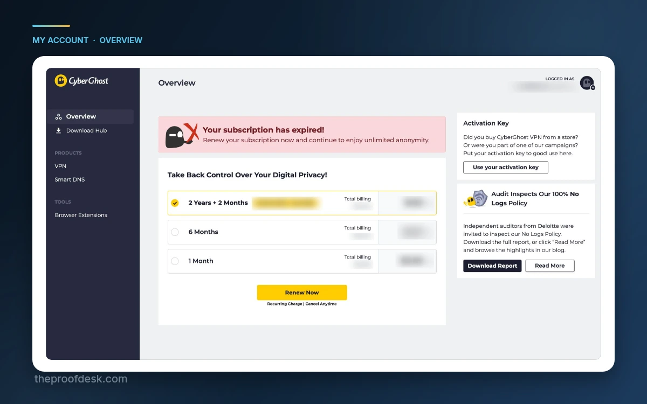This screenshot has width=647, height=404.
Task: Select the 2 Years + 2 Months plan
Action: (x=302, y=203)
